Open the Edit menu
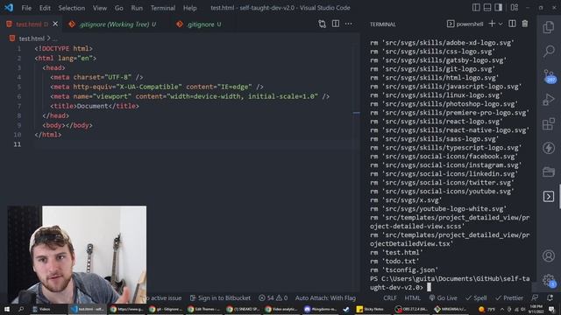Image resolution: width=561 pixels, height=315 pixels. coord(45,8)
